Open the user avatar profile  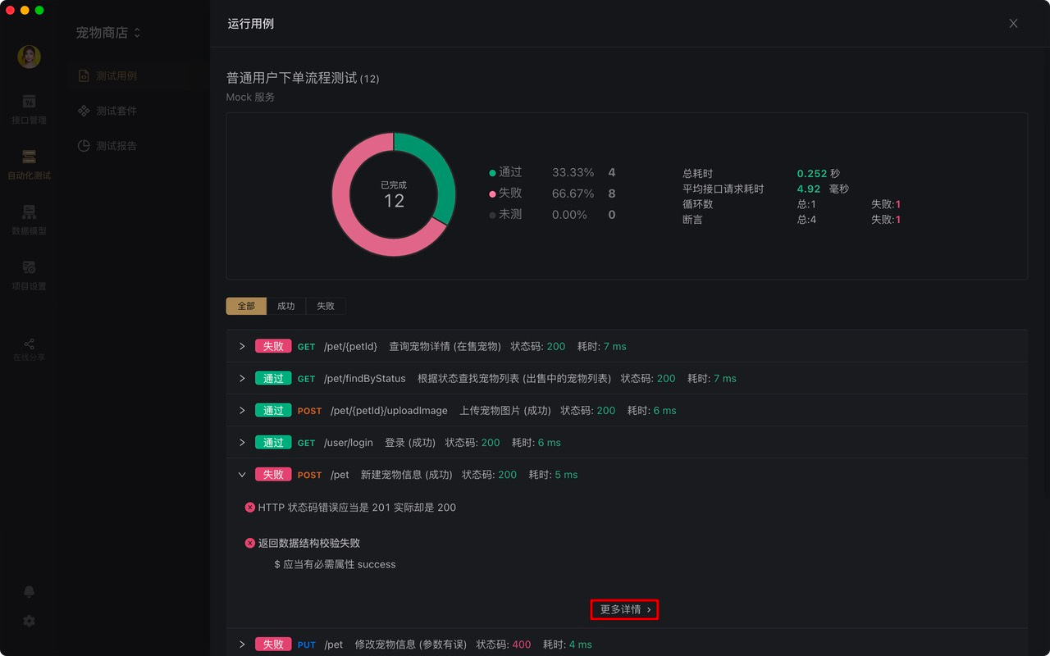tap(29, 57)
